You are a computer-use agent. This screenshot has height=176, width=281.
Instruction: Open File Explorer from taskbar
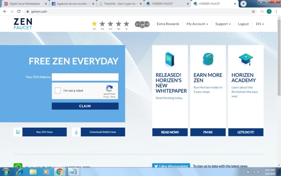pos(33,172)
